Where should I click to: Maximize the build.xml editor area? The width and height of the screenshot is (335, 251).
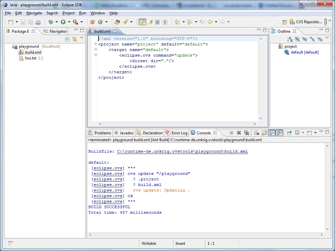[265, 30]
